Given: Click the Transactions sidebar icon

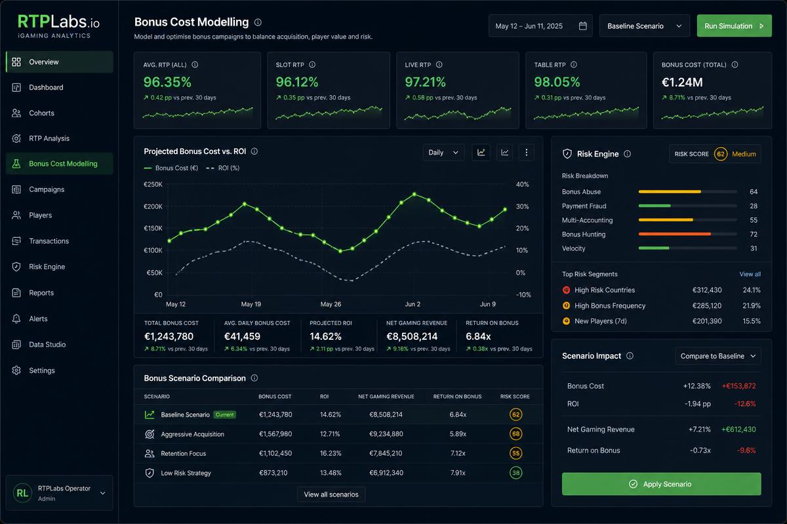Looking at the screenshot, I should click(16, 241).
